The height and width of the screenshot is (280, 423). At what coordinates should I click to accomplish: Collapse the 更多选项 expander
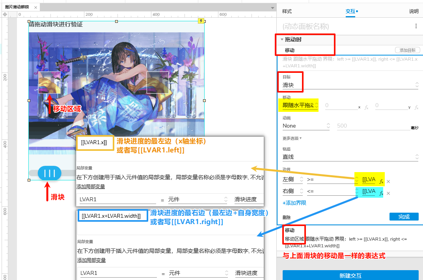click(292, 138)
